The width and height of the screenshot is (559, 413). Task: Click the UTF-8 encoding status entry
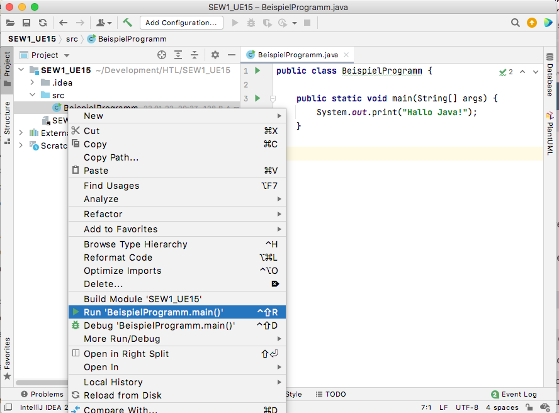pos(466,407)
